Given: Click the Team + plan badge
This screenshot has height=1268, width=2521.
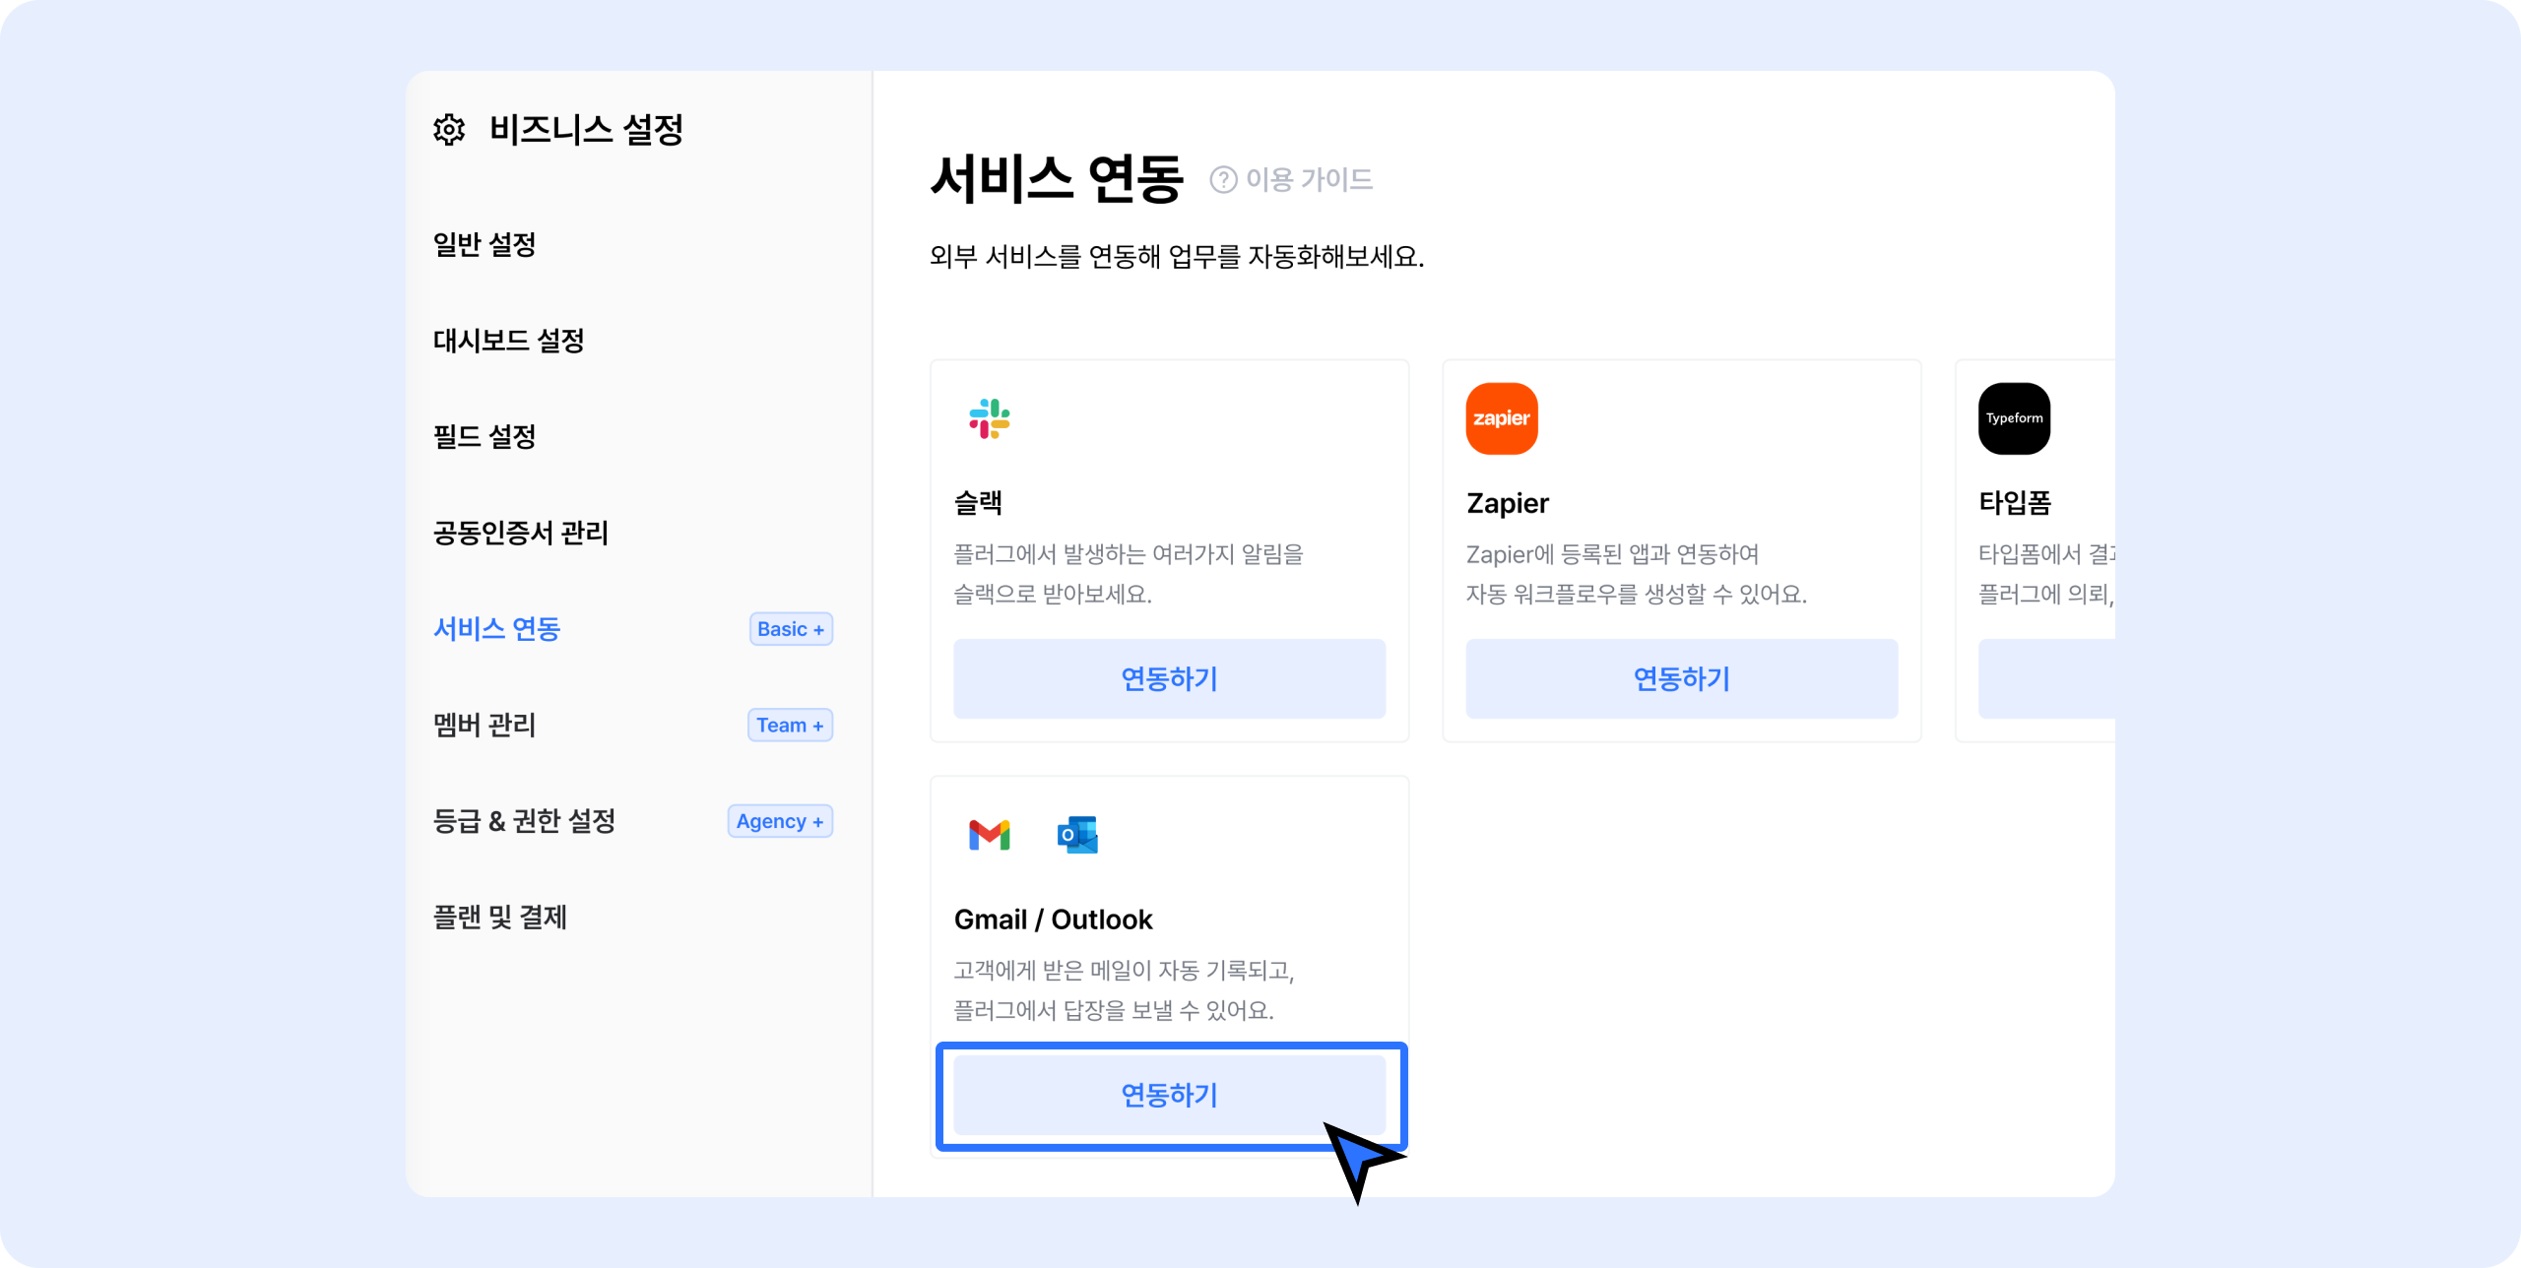Looking at the screenshot, I should click(x=790, y=726).
